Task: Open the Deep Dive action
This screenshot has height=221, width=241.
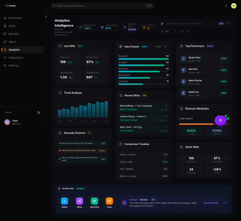Action: point(94,203)
